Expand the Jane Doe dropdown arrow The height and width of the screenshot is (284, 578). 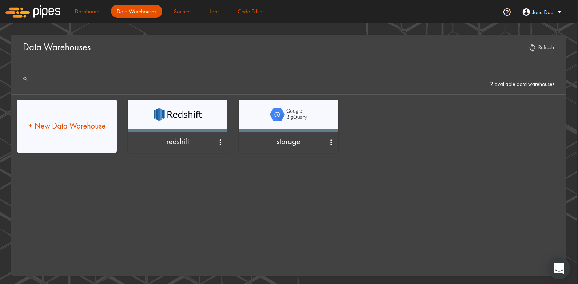[x=559, y=12]
